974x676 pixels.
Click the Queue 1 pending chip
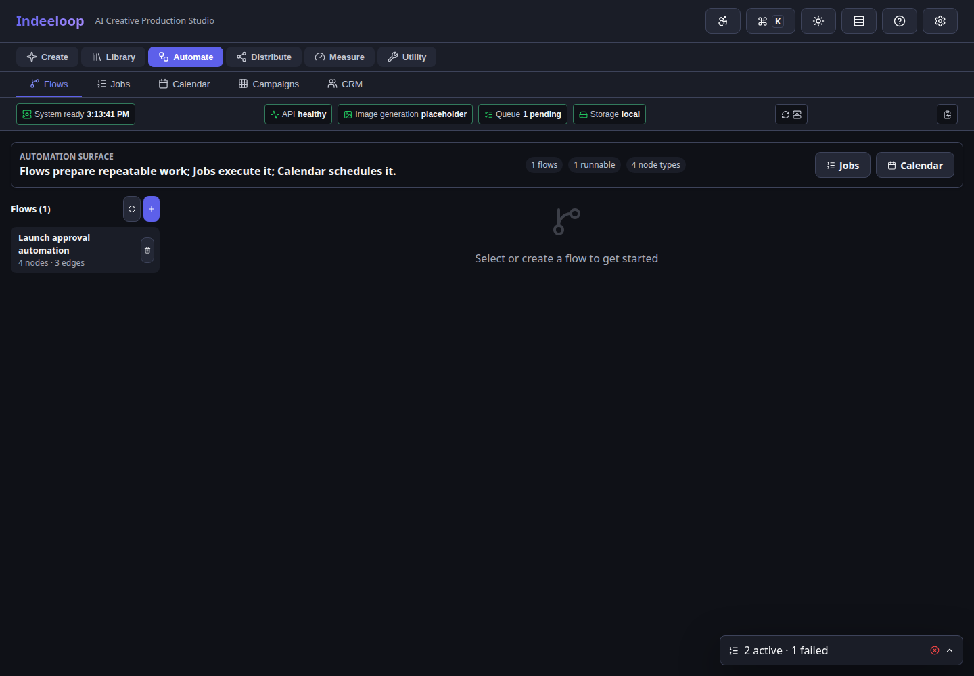pos(523,114)
